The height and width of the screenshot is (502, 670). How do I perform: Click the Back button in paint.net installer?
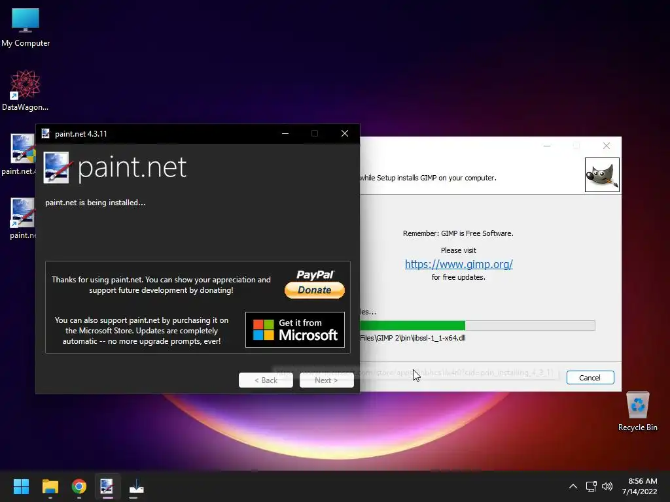click(266, 380)
